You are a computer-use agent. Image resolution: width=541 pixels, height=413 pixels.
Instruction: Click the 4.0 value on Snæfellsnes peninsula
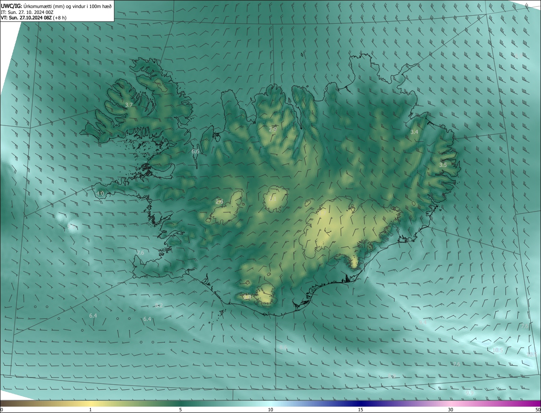click(x=100, y=194)
